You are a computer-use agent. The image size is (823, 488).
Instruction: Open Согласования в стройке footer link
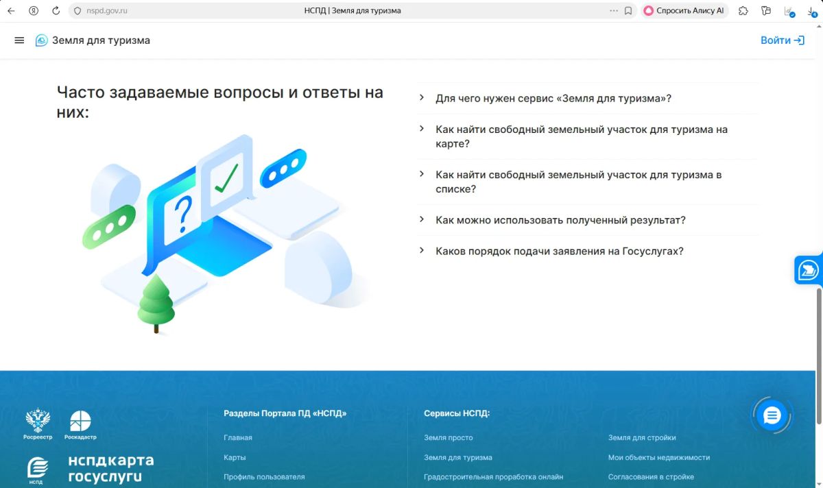click(x=651, y=477)
